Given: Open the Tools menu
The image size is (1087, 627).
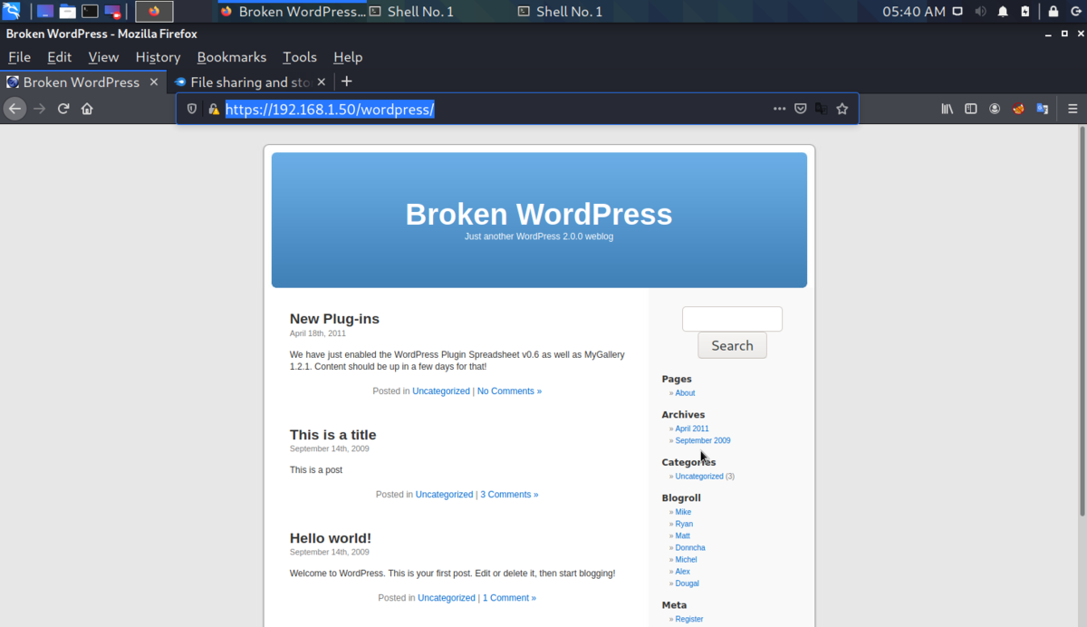Looking at the screenshot, I should [x=300, y=57].
